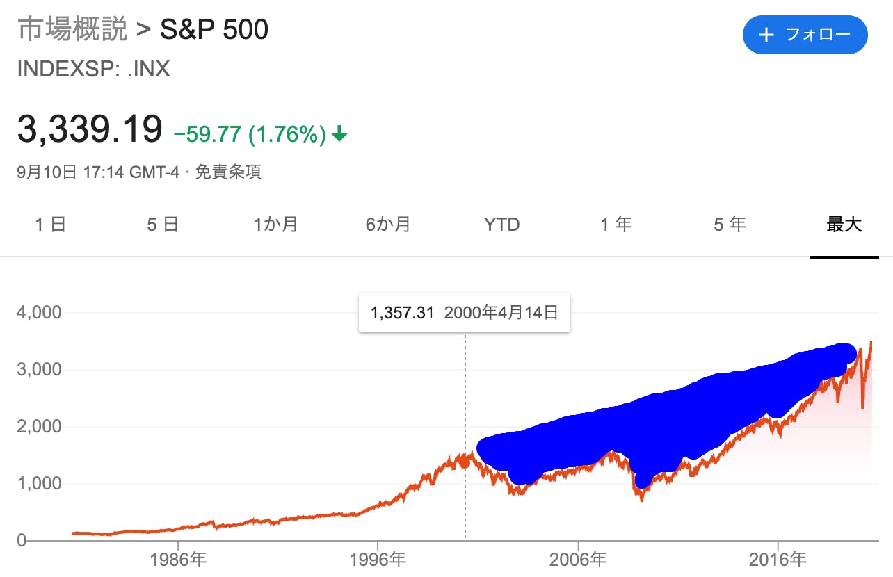Switch to the 6か月 chart view
The width and height of the screenshot is (893, 577).
pyautogui.click(x=388, y=224)
